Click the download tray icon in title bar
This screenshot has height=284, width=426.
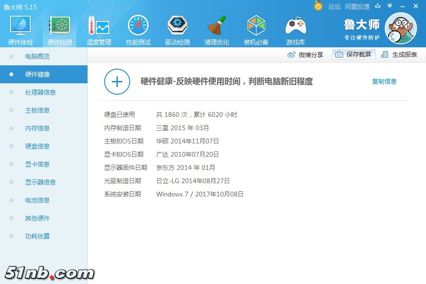click(x=378, y=6)
